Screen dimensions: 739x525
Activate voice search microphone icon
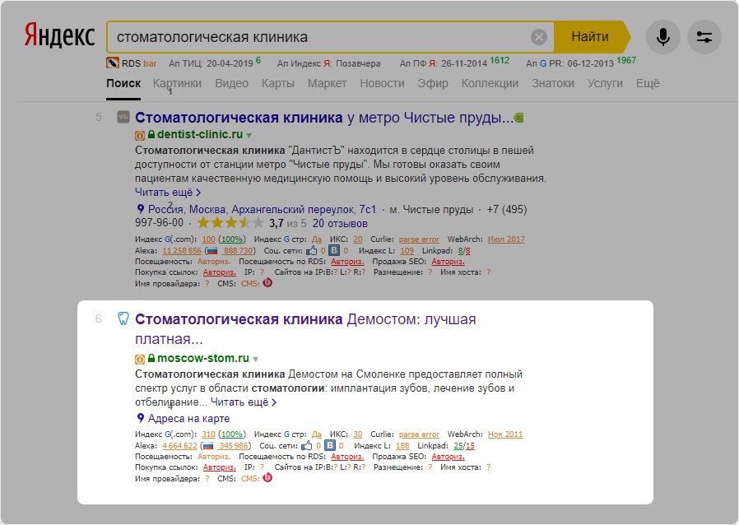click(663, 37)
